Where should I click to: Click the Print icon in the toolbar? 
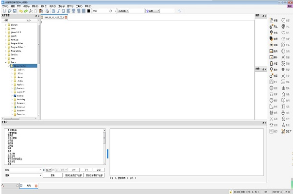pyautogui.click(x=47, y=11)
